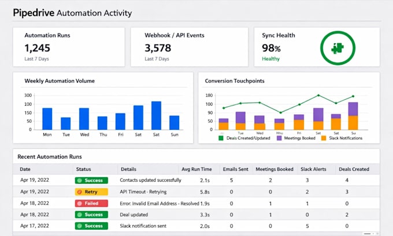Click purple Meetings Booked legend swatch
The width and height of the screenshot is (393, 236).
[x=279, y=138]
